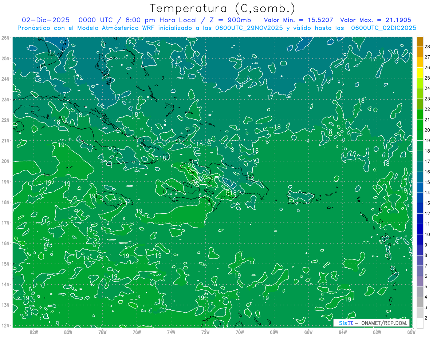Click the colorbar label "6"

[426, 276]
